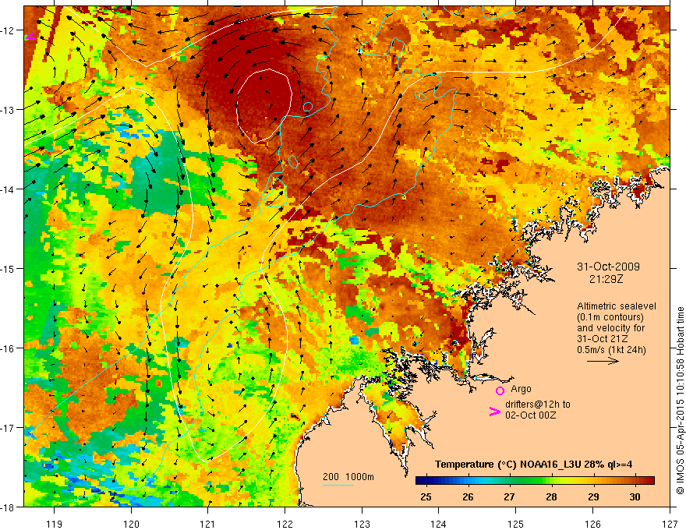
Task: Click the longitude axis label 122
Action: (285, 524)
